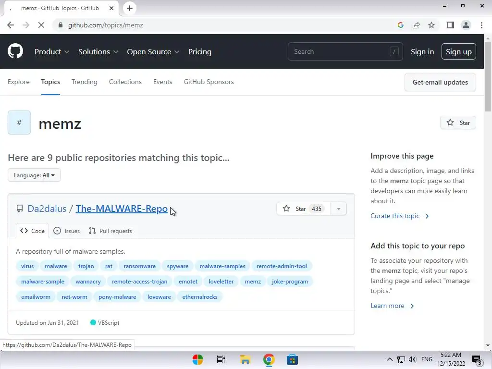Click the wannacry topic tag

pyautogui.click(x=88, y=282)
